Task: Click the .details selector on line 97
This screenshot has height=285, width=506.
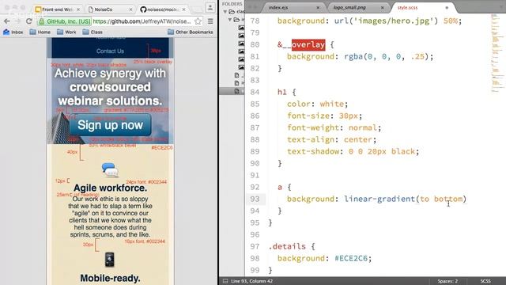Action: coord(287,246)
